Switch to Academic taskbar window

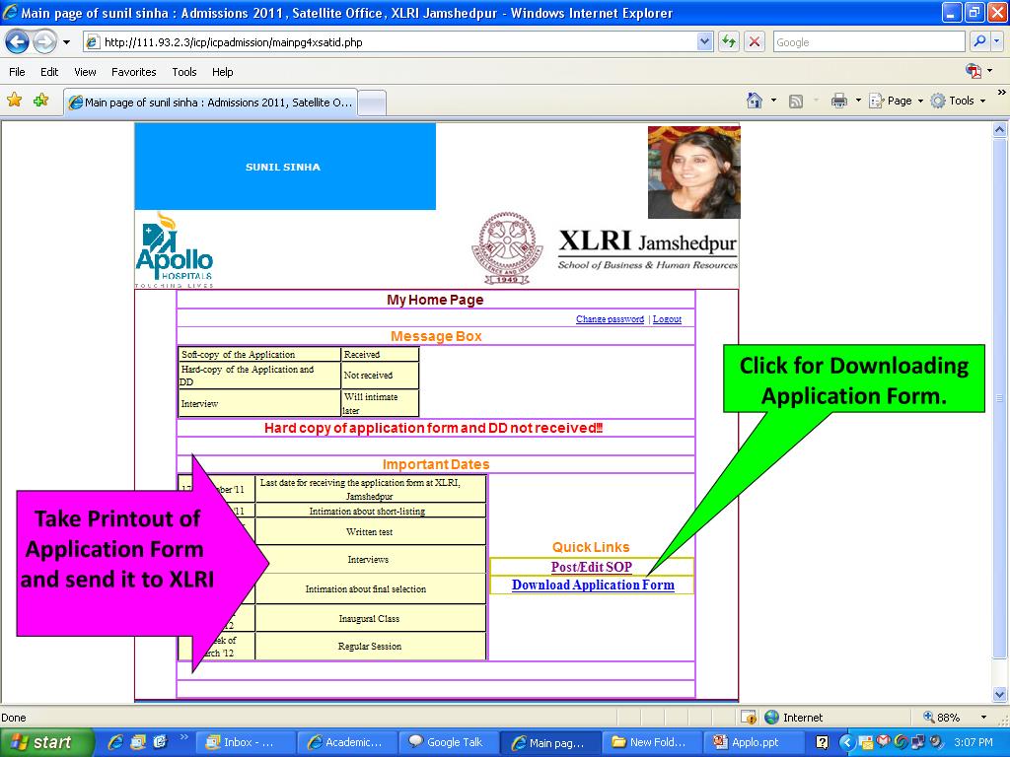(x=347, y=743)
